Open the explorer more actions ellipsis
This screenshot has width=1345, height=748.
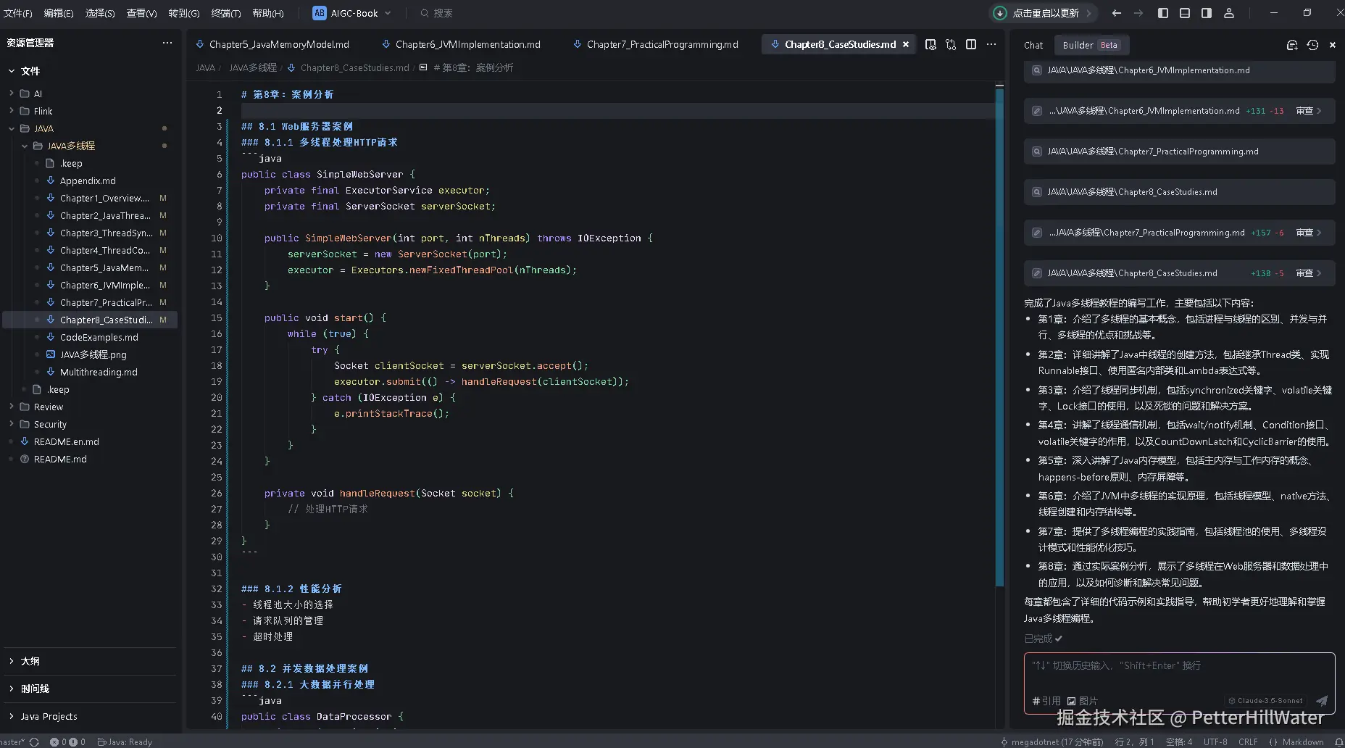(x=167, y=43)
